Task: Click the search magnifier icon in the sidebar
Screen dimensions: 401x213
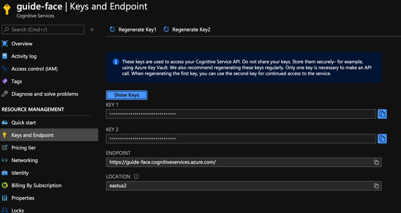Action: pyautogui.click(x=7, y=29)
